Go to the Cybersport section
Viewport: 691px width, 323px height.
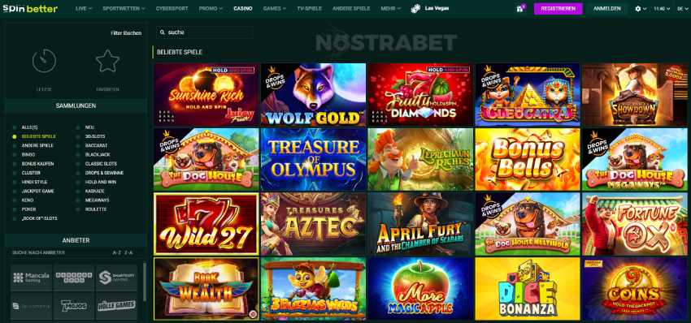click(172, 8)
